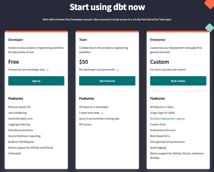
Task: Click info icon next to "Per developer seat per month"
Action: click(117, 70)
